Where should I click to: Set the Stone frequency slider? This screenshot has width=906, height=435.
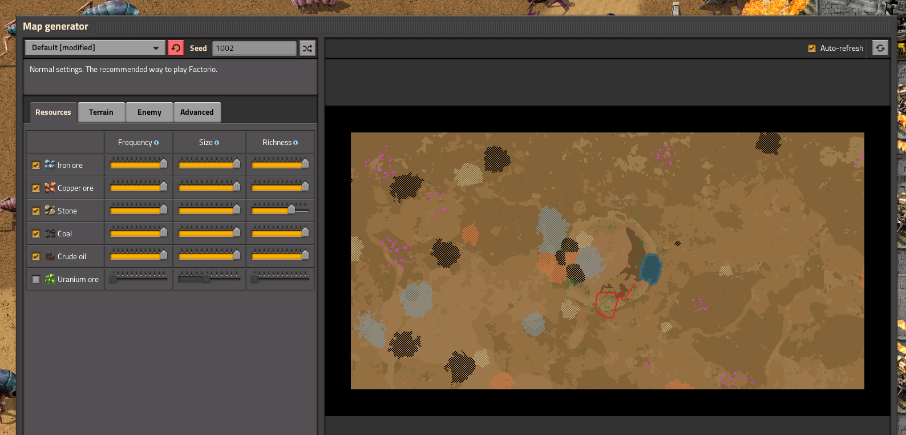pos(139,210)
